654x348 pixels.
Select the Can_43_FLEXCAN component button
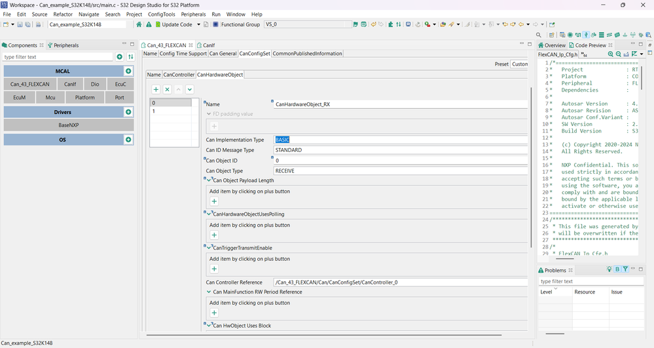[x=29, y=84]
